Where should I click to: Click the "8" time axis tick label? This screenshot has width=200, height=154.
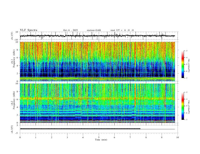click(146, 137)
